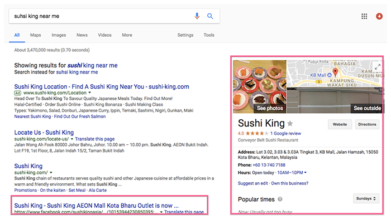
Task: Open the Sundays day selector
Action: click(366, 198)
